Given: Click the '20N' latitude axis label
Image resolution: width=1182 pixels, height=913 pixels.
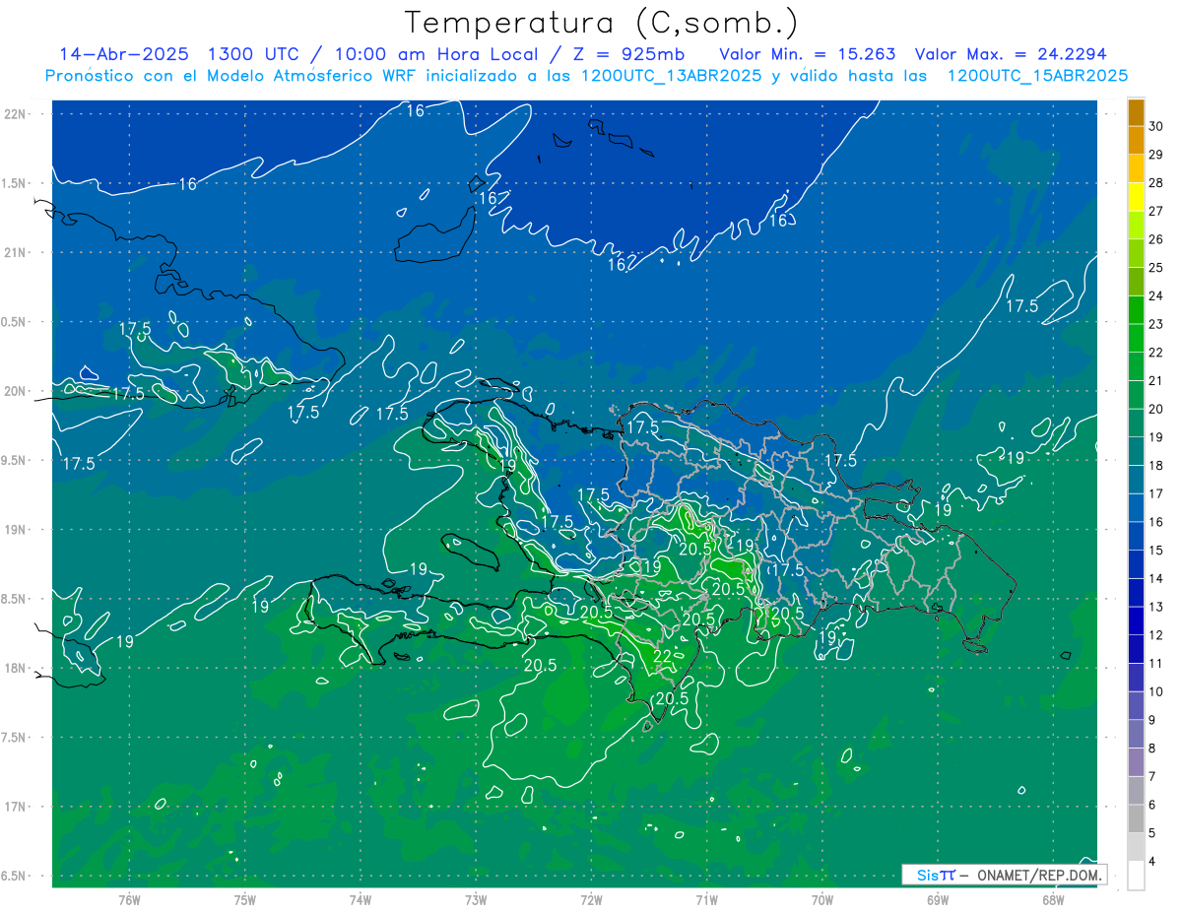Looking at the screenshot, I should 16,391.
